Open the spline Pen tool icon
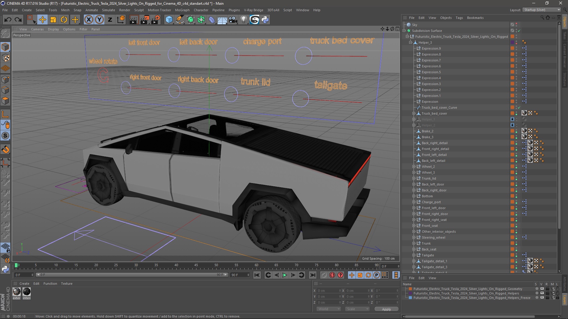Viewport: 568px width, 319px height. coord(180,20)
